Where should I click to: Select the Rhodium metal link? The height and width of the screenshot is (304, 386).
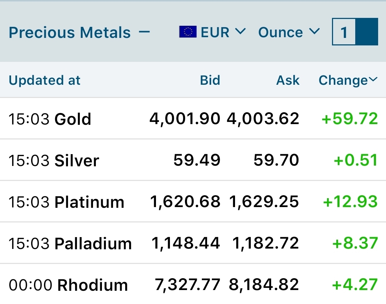[93, 285]
